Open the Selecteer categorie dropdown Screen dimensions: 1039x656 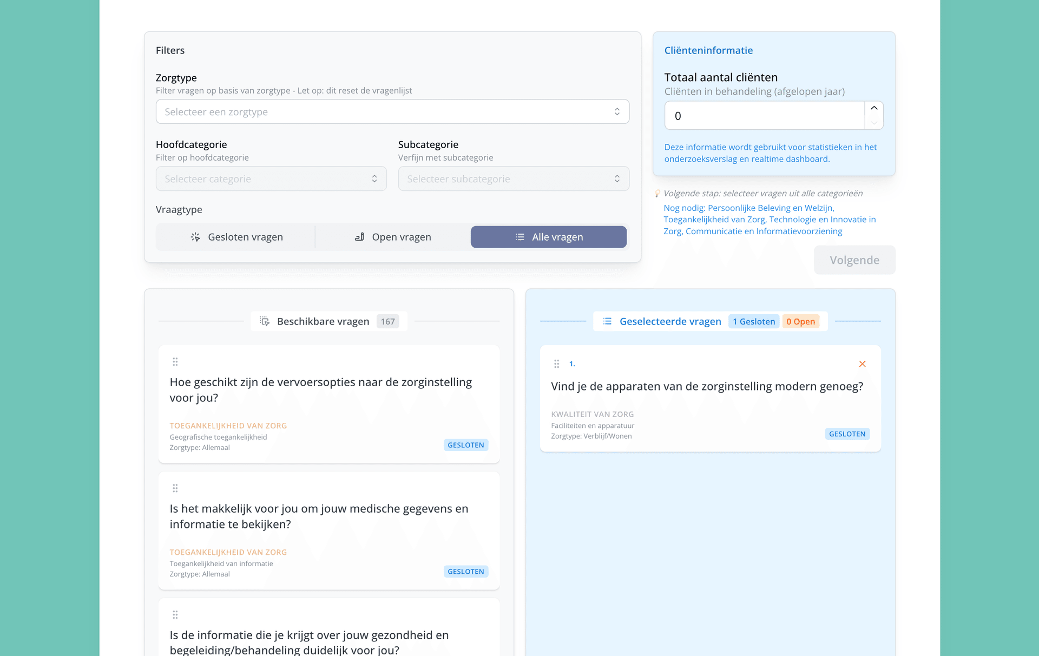tap(271, 178)
